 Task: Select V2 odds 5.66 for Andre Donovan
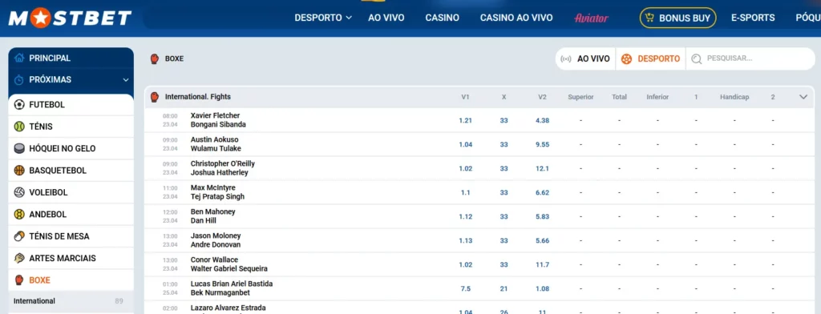[543, 241]
